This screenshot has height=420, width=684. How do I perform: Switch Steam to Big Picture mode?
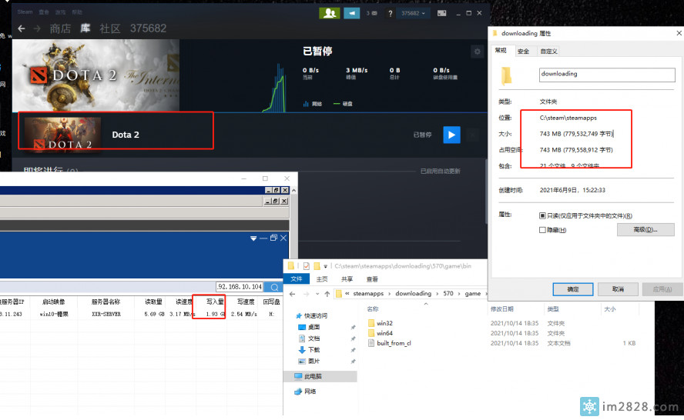442,13
